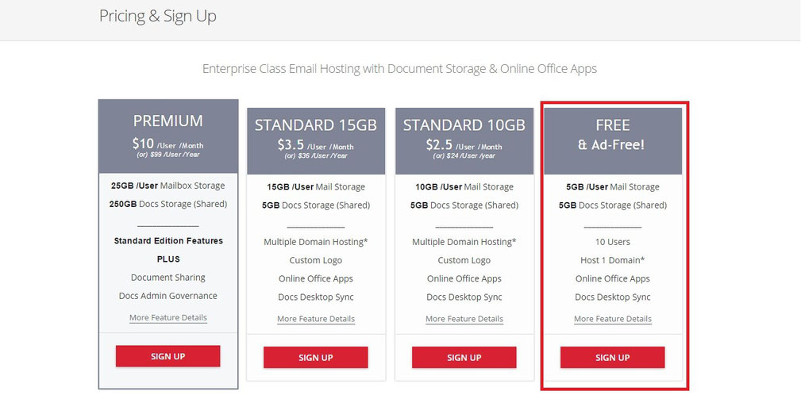Click '10GB /User Mail Storage' text
This screenshot has width=801, height=414.
[x=464, y=187]
